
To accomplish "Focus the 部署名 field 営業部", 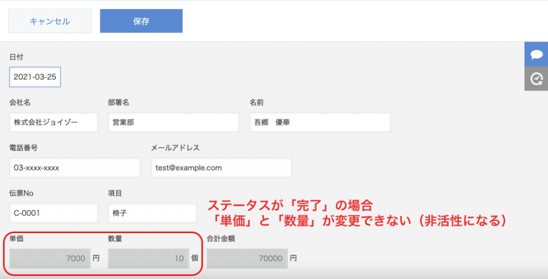I will [174, 122].
